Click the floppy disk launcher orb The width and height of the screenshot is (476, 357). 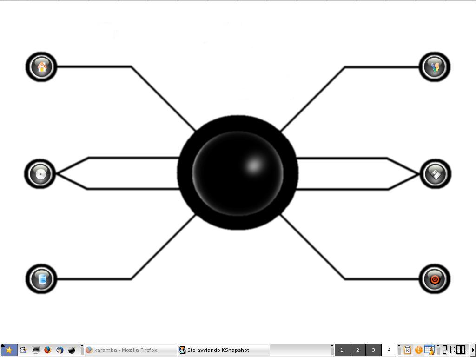[x=436, y=174]
